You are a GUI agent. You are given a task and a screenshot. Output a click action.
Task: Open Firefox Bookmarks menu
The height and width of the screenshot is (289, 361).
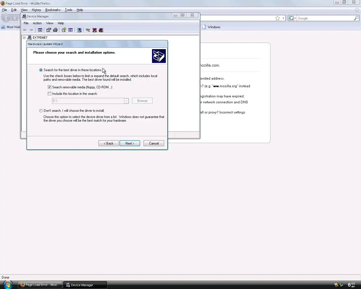pos(53,10)
